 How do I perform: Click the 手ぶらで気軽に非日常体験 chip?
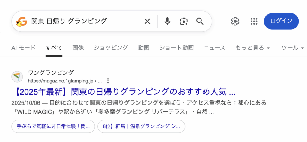click(x=53, y=126)
